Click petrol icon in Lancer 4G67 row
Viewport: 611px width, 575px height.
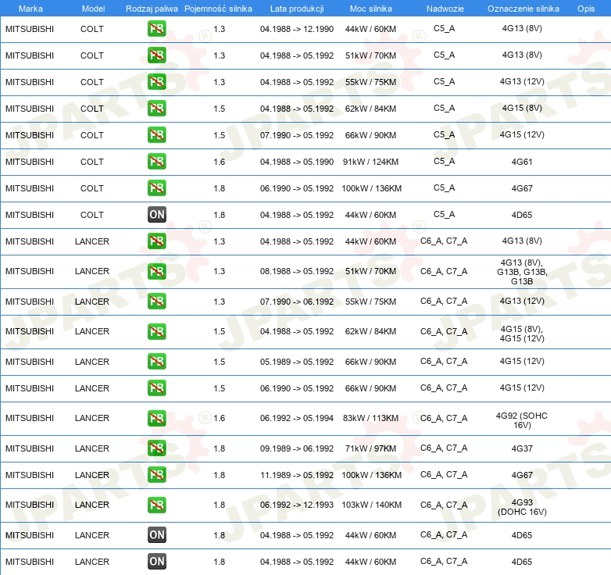157,475
